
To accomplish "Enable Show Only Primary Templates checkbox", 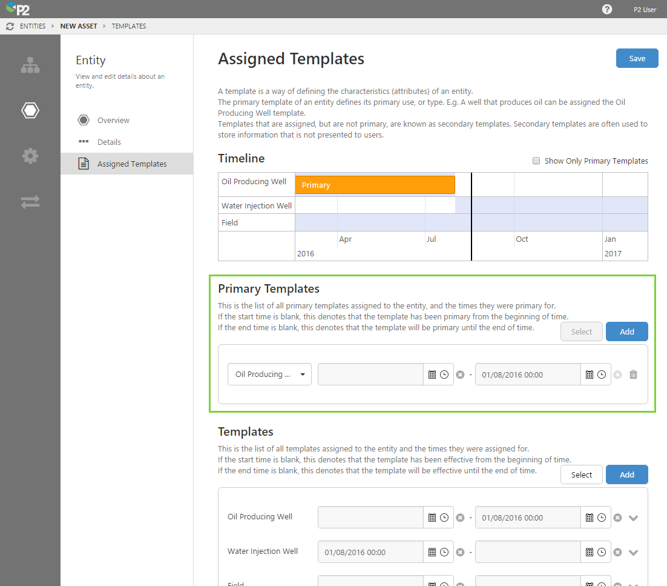I will 536,161.
